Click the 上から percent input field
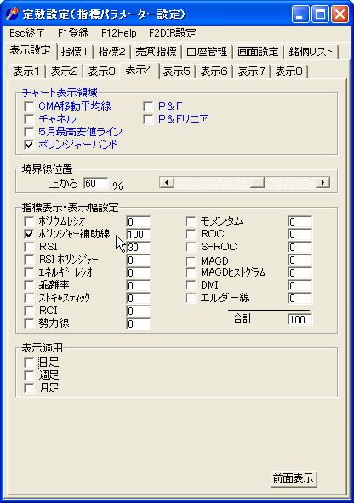This screenshot has width=354, height=503. [96, 184]
